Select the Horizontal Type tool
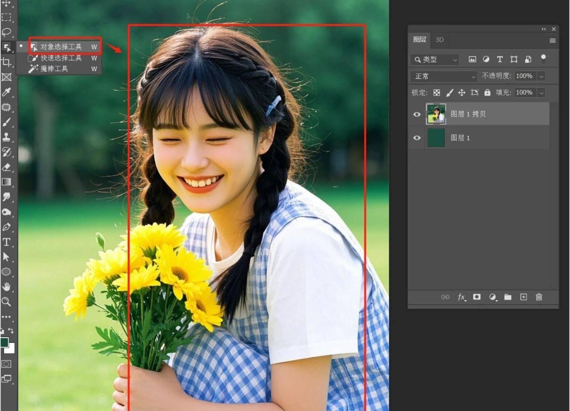 6,242
